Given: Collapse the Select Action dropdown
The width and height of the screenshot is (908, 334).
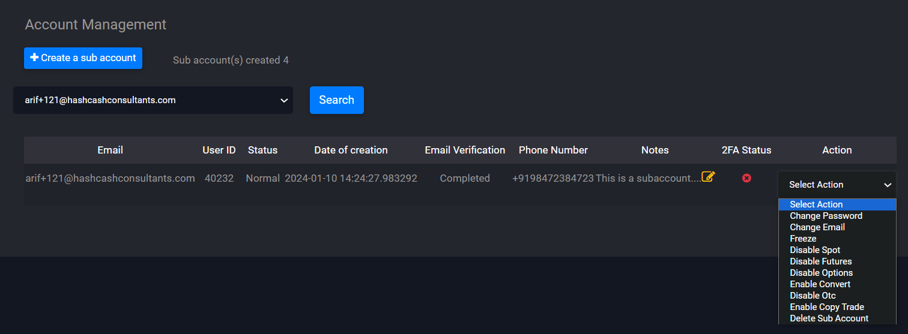Looking at the screenshot, I should [x=837, y=185].
